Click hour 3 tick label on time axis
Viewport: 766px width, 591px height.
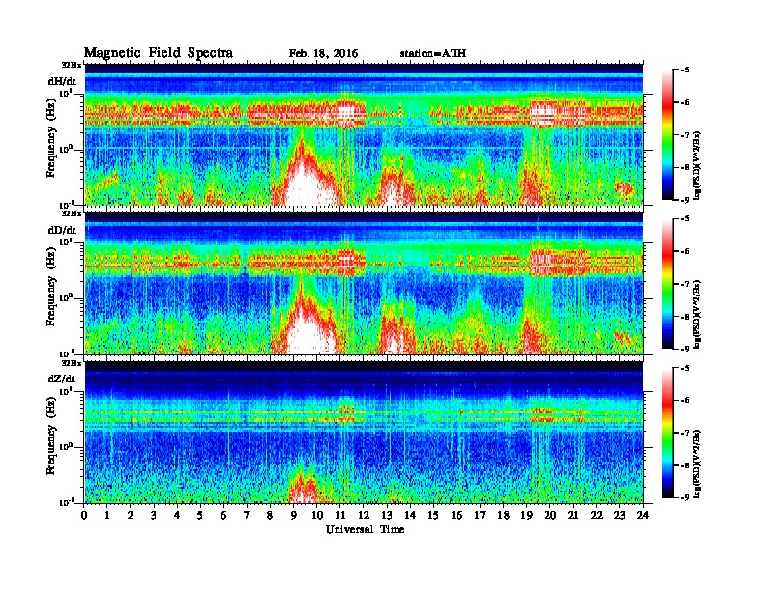pyautogui.click(x=154, y=515)
